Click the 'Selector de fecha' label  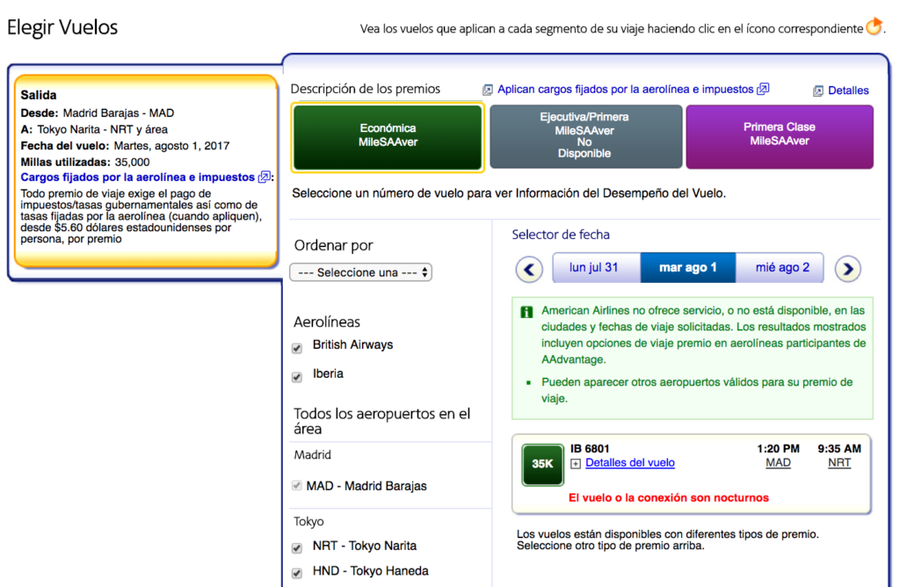pos(560,235)
